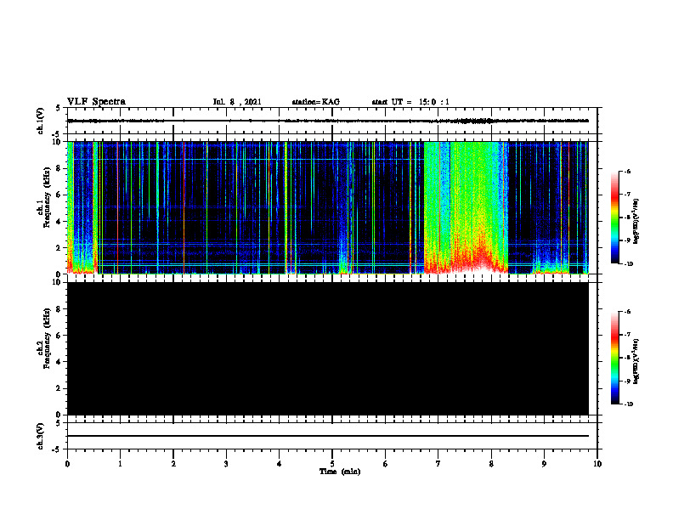
Task: Click the ch.1 spectrogram color bar
Action: (x=615, y=218)
